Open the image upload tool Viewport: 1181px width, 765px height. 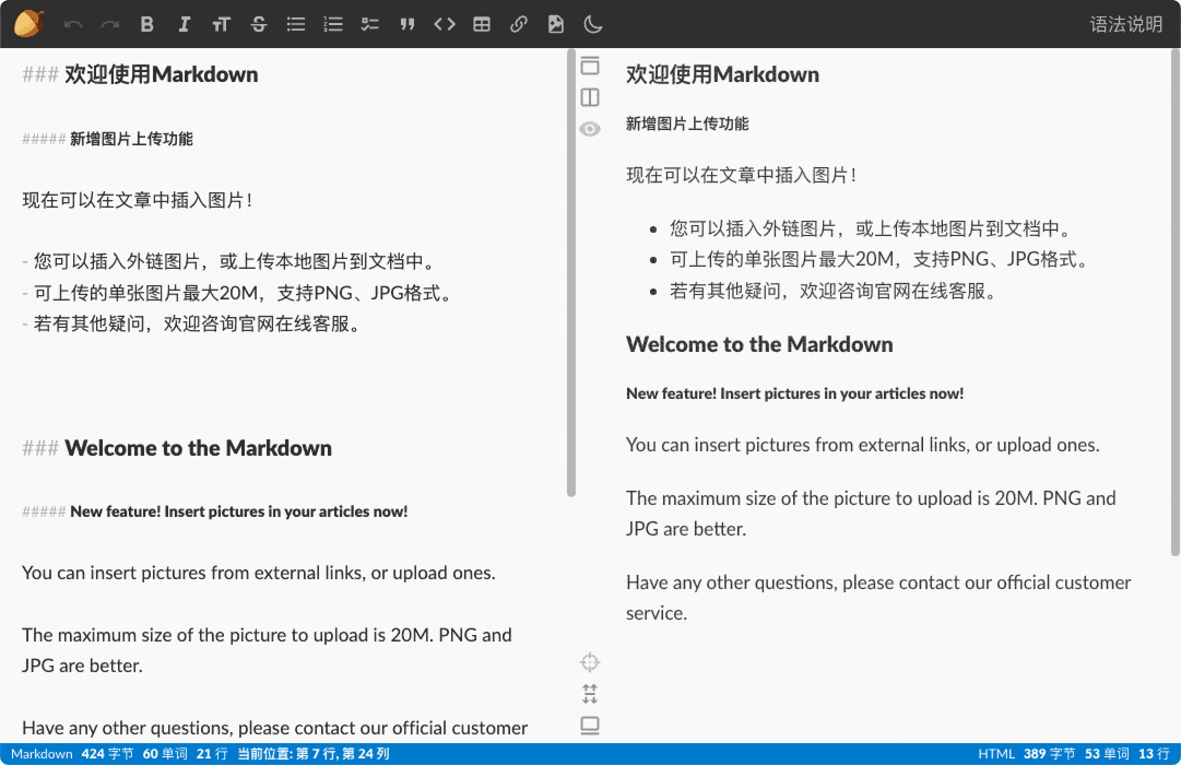(556, 24)
